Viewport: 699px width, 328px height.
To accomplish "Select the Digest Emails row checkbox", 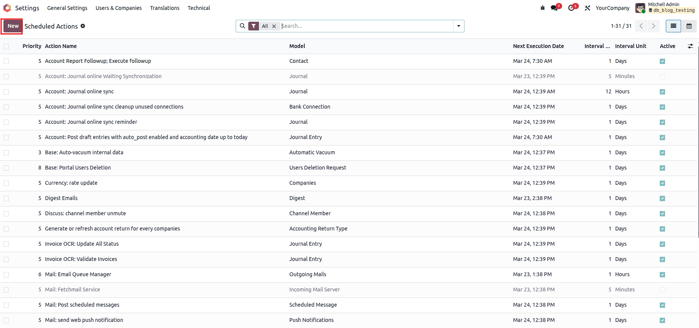I will pos(6,198).
